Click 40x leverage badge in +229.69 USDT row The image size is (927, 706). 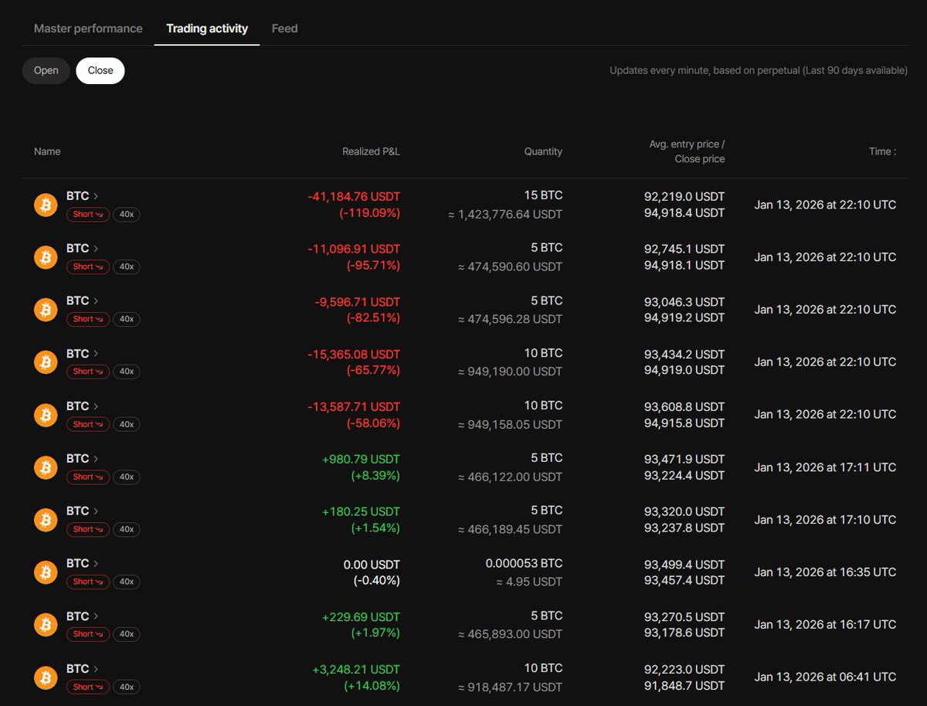(x=126, y=634)
